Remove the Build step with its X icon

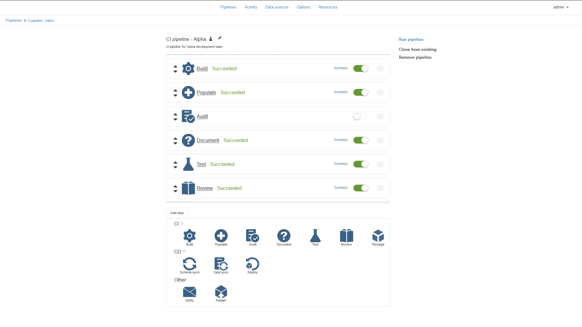(380, 68)
